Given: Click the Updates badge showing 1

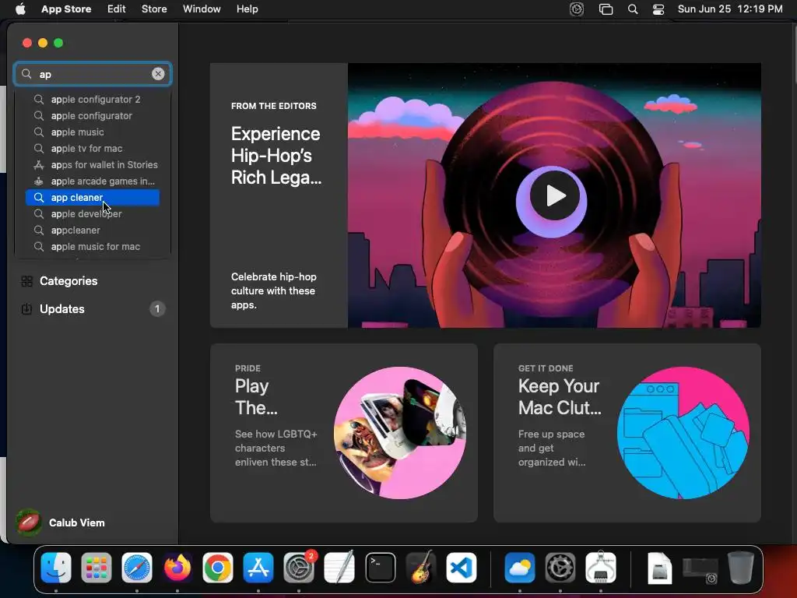Looking at the screenshot, I should pyautogui.click(x=157, y=308).
